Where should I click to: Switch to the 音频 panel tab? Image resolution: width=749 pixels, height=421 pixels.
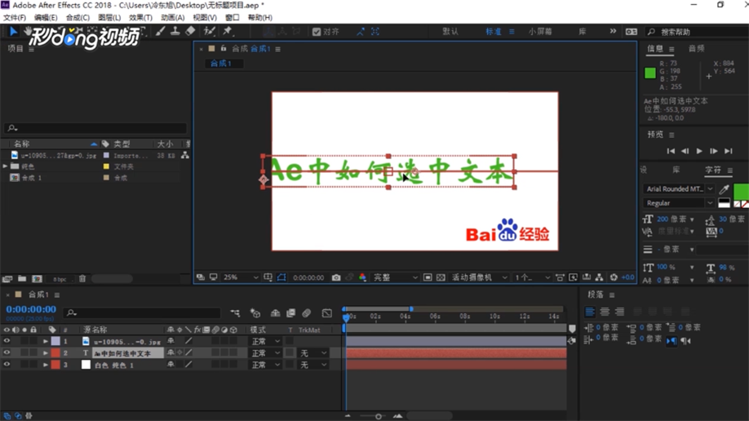[x=697, y=48]
